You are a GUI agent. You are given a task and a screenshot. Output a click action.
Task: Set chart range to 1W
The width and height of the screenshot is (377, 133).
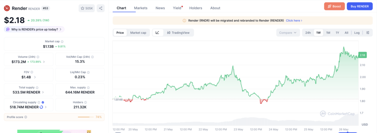pyautogui.click(x=318, y=33)
